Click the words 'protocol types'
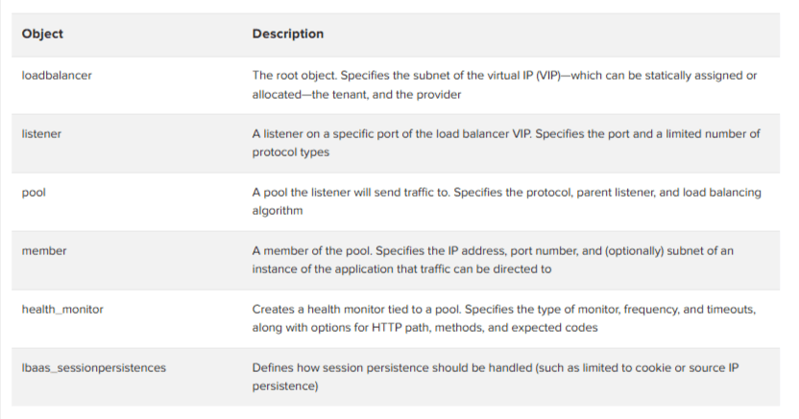This screenshot has width=799, height=419. point(292,152)
